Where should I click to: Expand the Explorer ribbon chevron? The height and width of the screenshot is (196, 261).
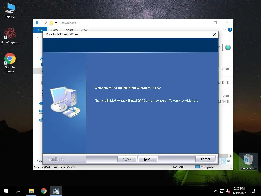pos(224,30)
